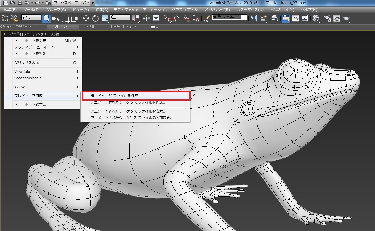
Task: Select the Move tool in toolbar
Action: click(86, 18)
